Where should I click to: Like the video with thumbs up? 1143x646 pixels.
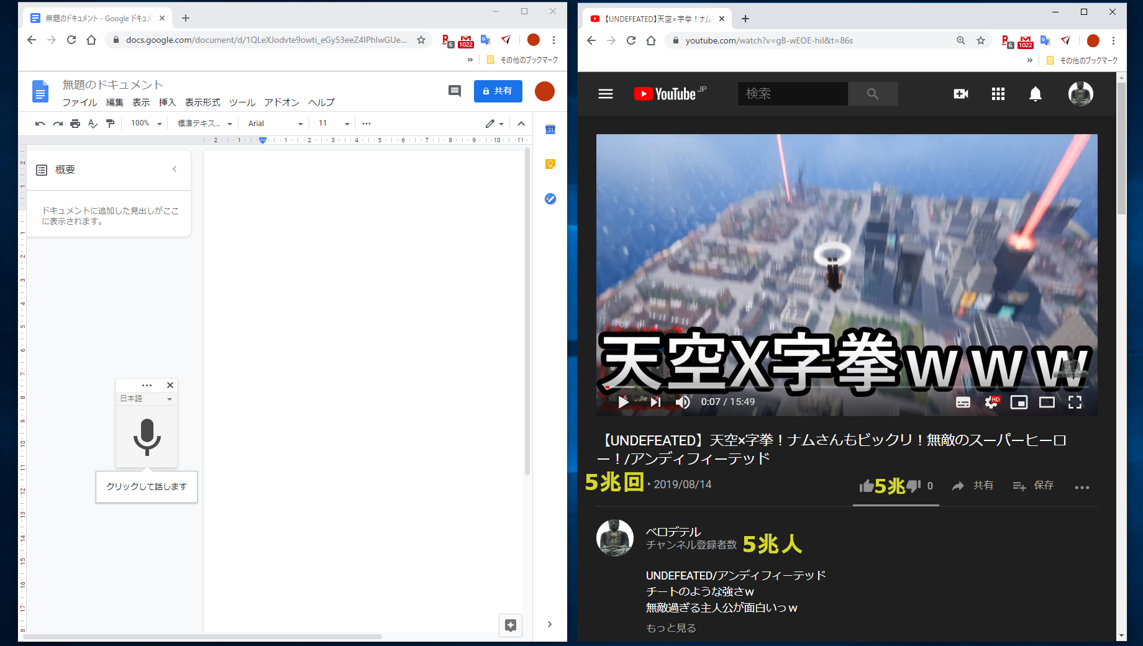point(867,486)
